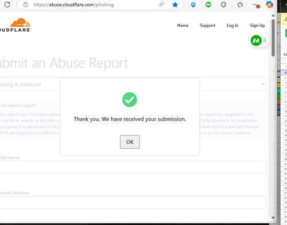Click the drag handle dots beside IM badge
The image size is (287, 225).
pos(265,41)
